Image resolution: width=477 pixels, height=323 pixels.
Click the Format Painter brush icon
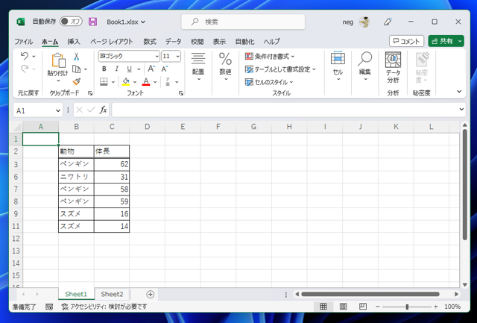(x=76, y=82)
